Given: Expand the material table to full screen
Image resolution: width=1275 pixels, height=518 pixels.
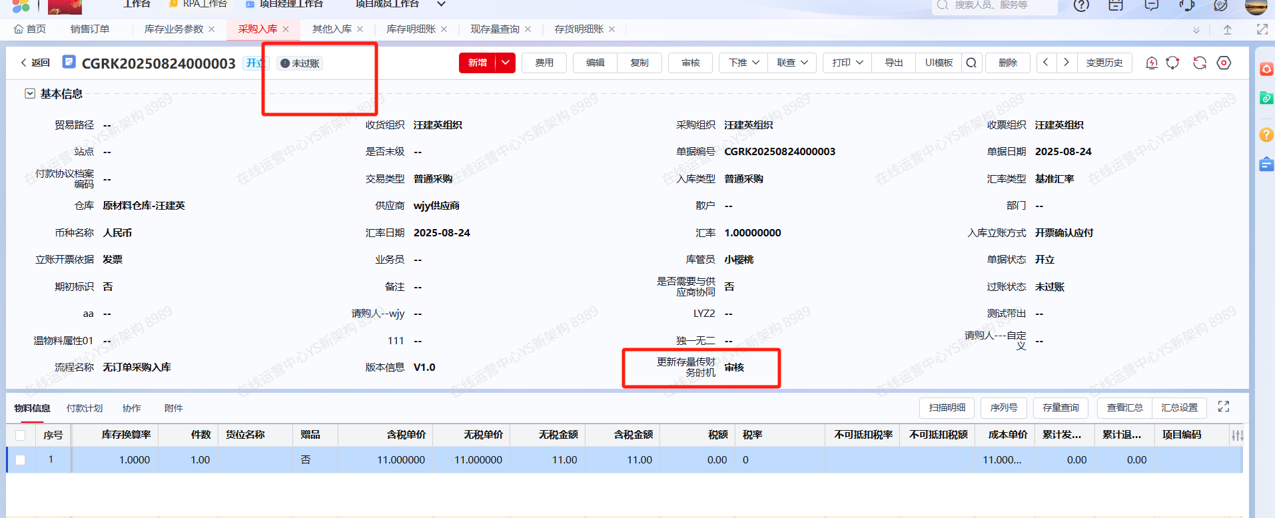Looking at the screenshot, I should click(x=1224, y=407).
